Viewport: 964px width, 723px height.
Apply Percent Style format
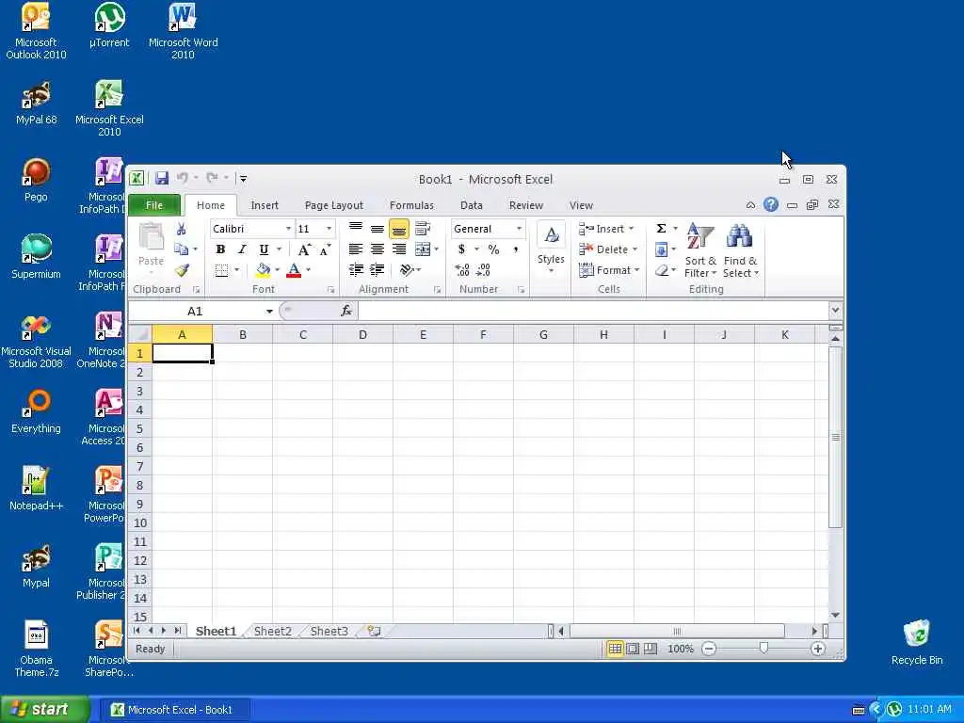[x=493, y=249]
